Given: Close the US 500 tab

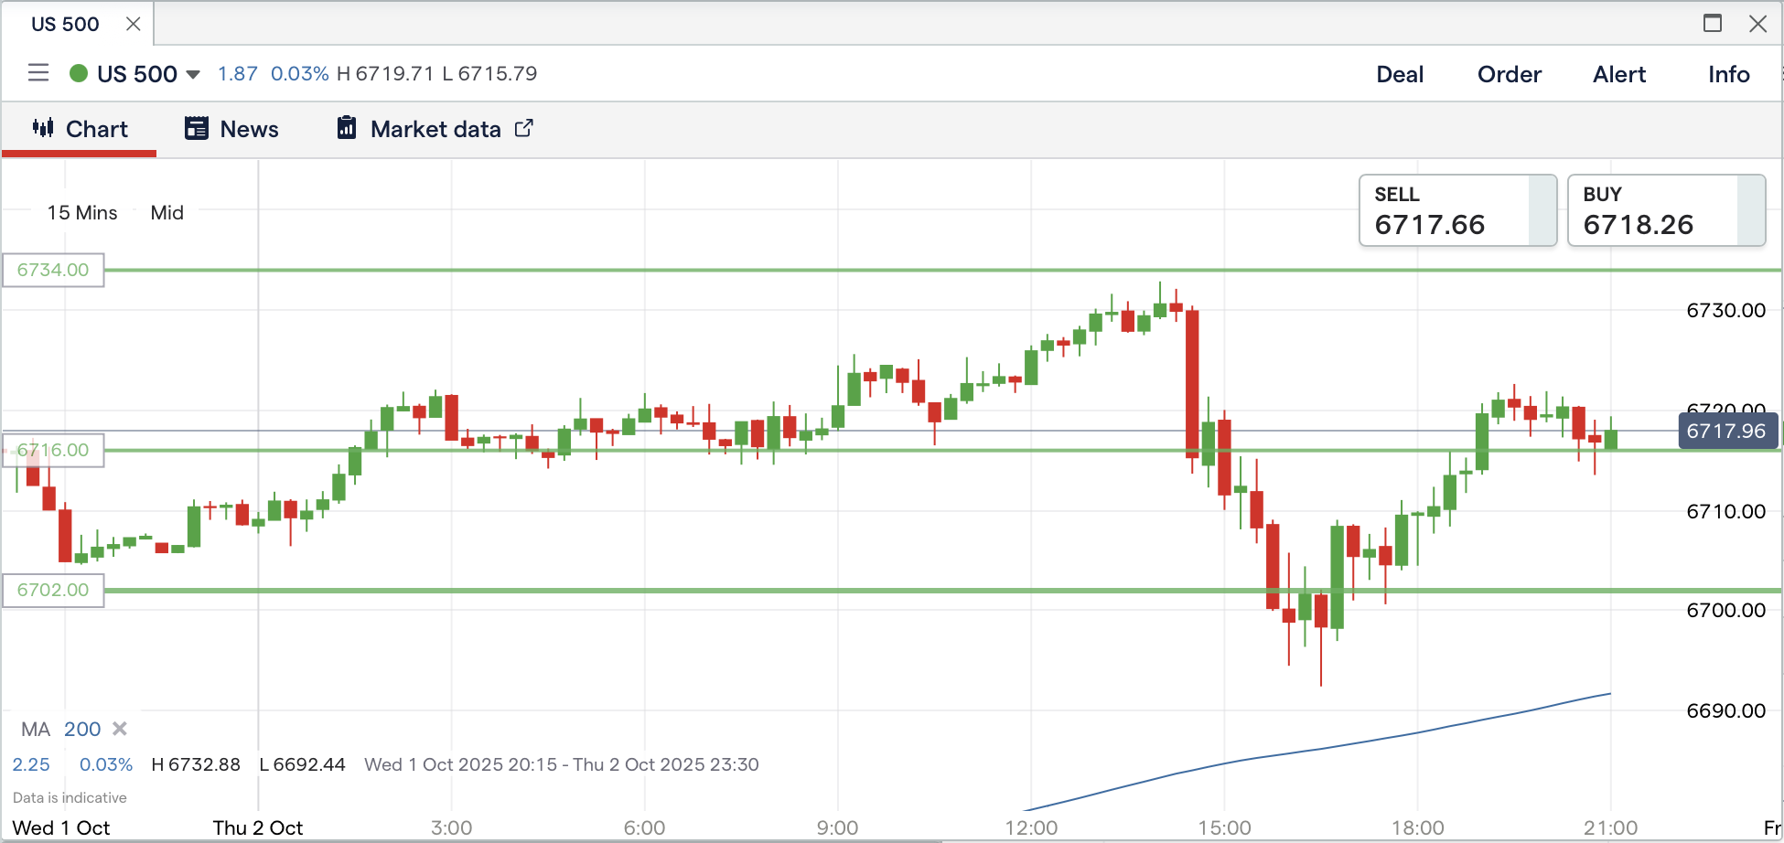Looking at the screenshot, I should click(x=134, y=24).
